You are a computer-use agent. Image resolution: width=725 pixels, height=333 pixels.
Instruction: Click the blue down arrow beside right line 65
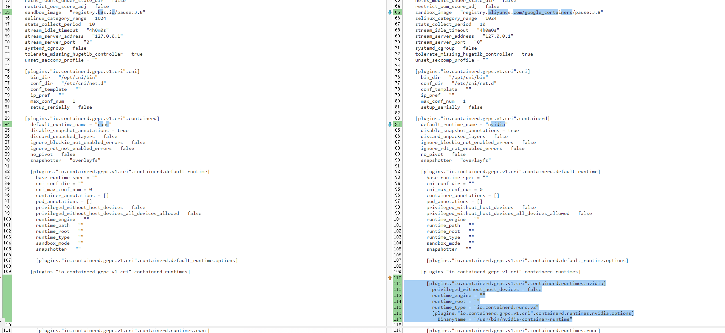[390, 12]
